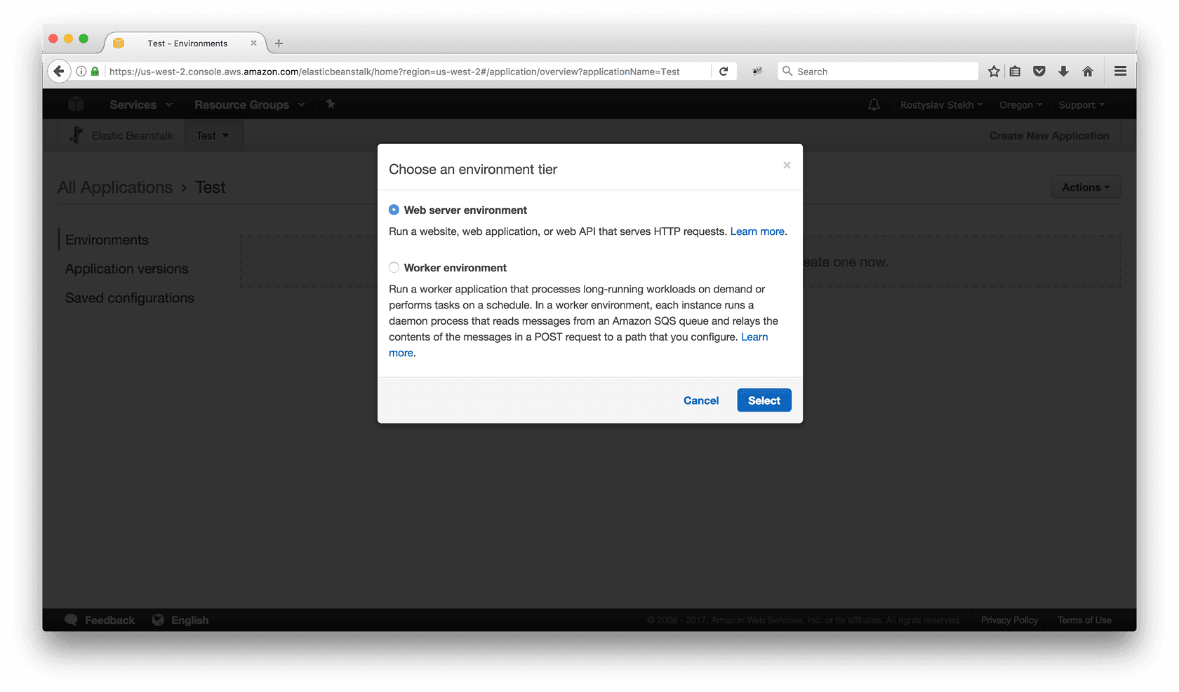Click the globe language icon
The width and height of the screenshot is (1179, 692).
[x=158, y=620]
